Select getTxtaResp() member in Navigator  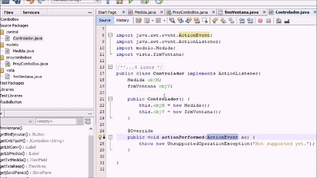pyautogui.click(x=23, y=167)
